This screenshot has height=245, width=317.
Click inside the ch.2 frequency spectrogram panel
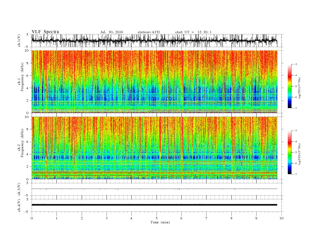(154, 148)
